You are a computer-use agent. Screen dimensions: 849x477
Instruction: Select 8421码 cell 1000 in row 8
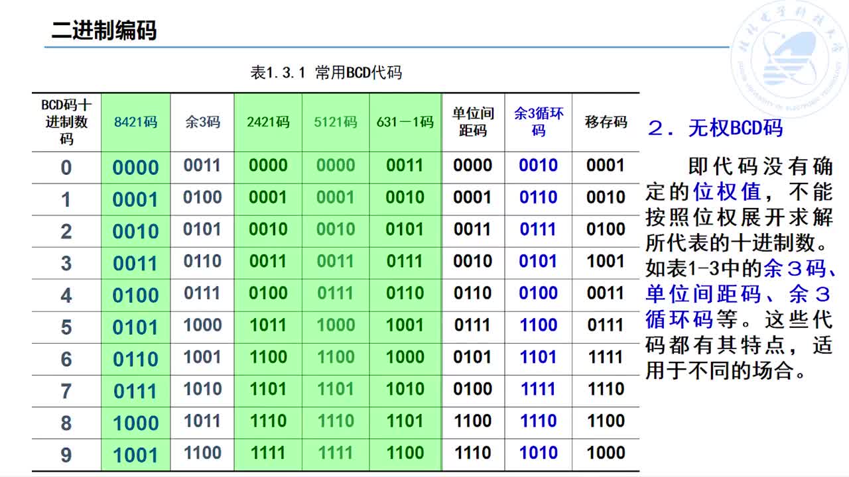[x=135, y=423]
